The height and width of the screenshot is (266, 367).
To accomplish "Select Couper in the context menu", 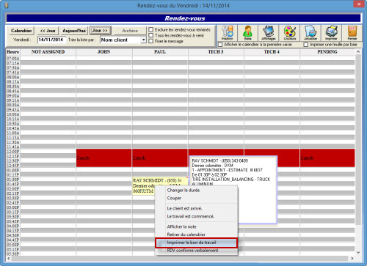I will (x=174, y=198).
